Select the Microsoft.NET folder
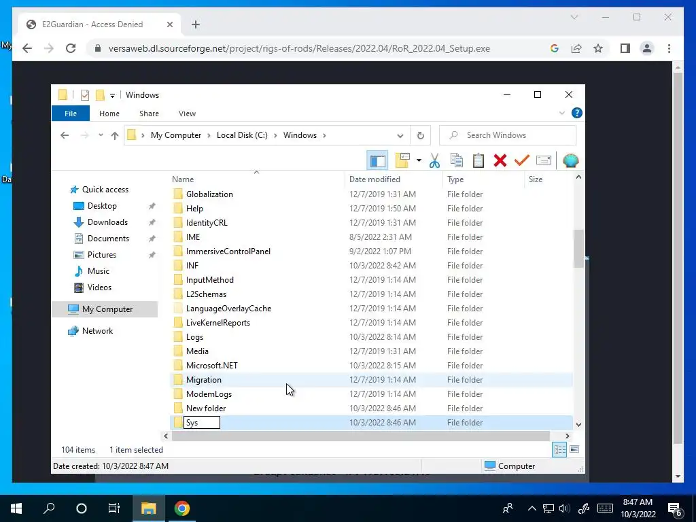 (212, 365)
